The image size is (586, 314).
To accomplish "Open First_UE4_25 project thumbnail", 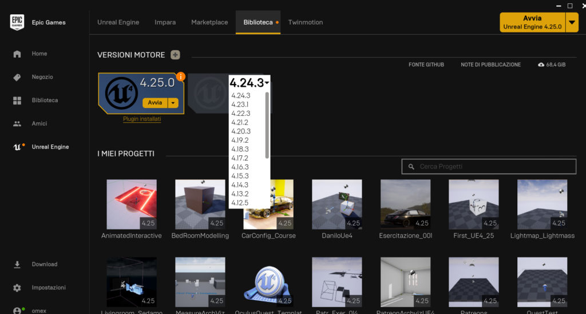I will pyautogui.click(x=474, y=204).
